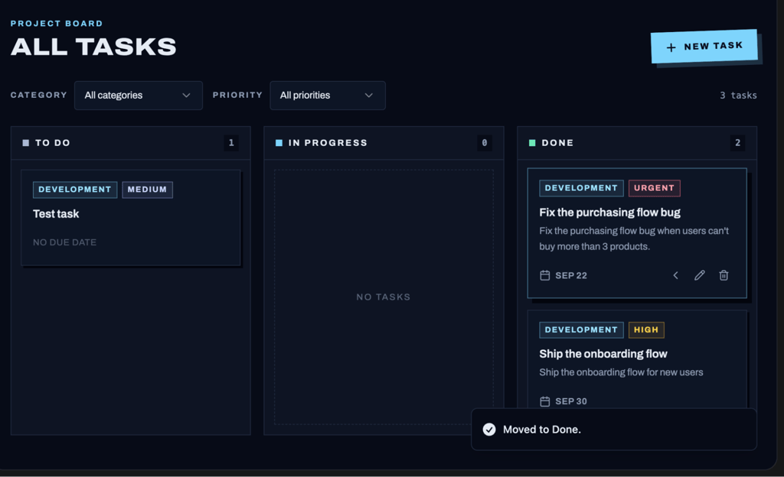Click the Done column header
The image size is (784, 477).
click(x=637, y=143)
